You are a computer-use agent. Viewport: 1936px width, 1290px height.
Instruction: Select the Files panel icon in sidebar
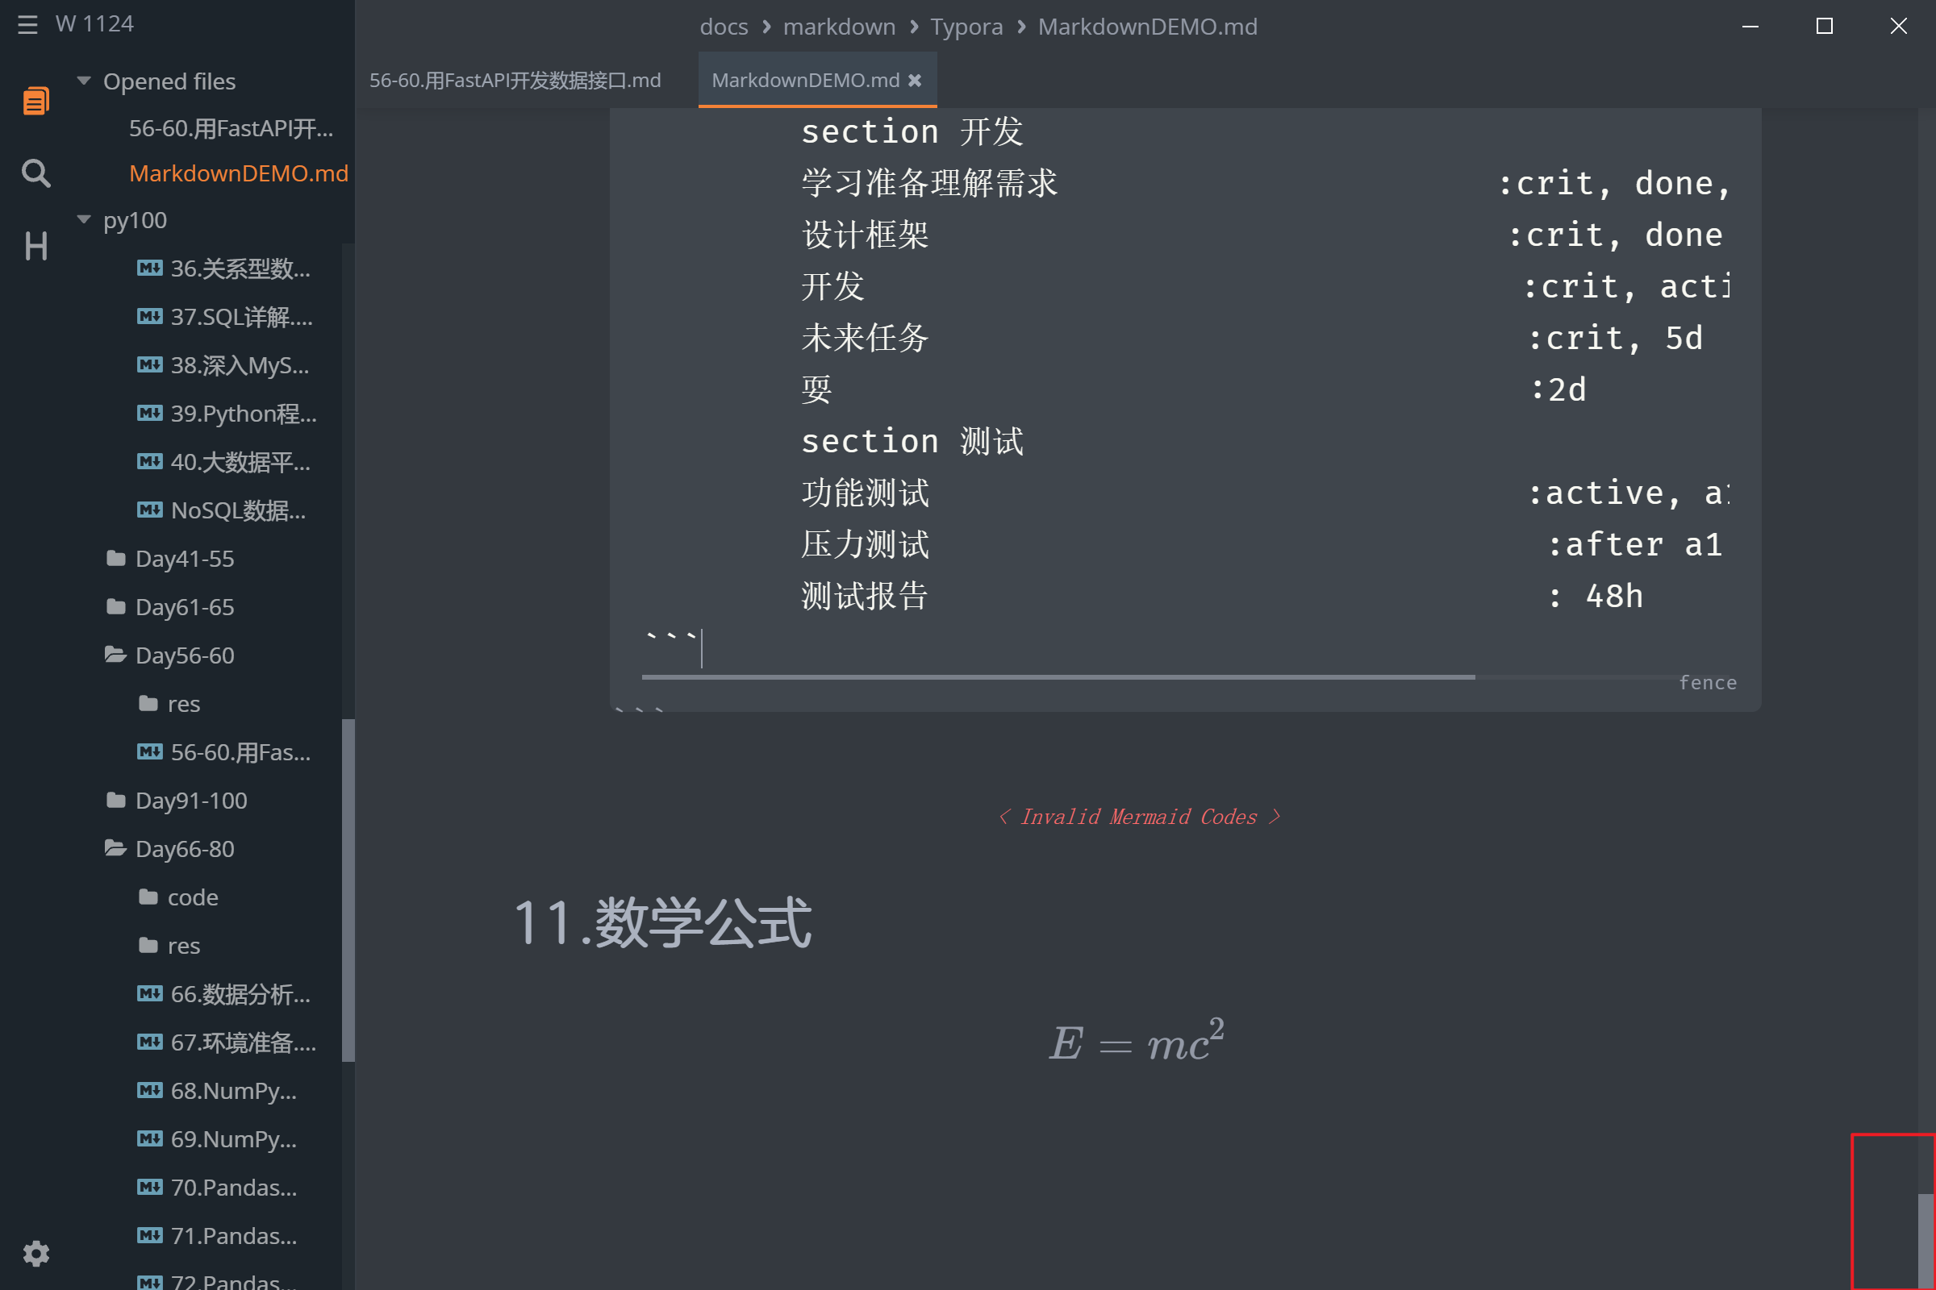click(x=35, y=99)
